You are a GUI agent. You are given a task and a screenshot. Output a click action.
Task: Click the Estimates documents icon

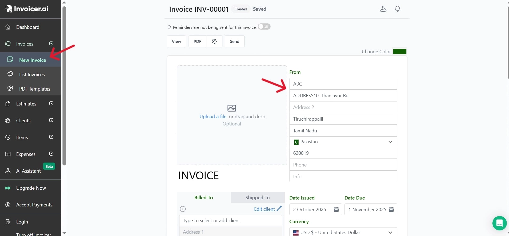pyautogui.click(x=8, y=104)
